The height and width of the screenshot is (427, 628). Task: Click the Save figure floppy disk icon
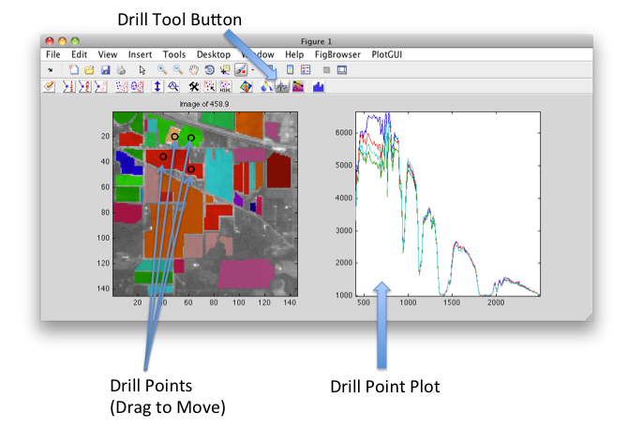coord(105,70)
